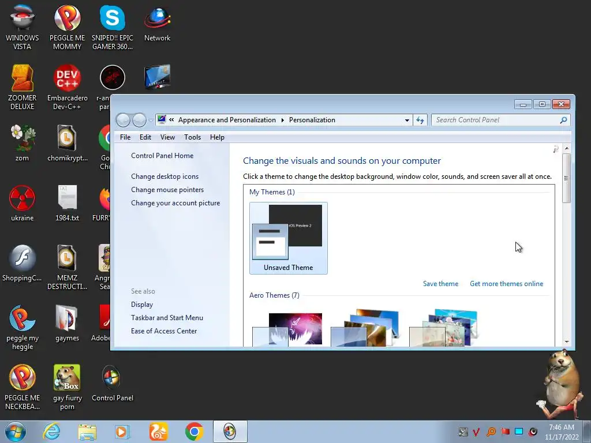Open the address bar history dropdown

pyautogui.click(x=407, y=121)
